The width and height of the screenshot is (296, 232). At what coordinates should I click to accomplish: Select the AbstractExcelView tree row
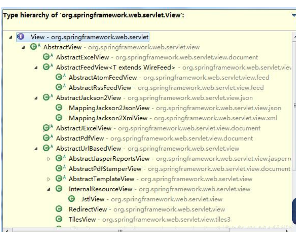(150, 57)
